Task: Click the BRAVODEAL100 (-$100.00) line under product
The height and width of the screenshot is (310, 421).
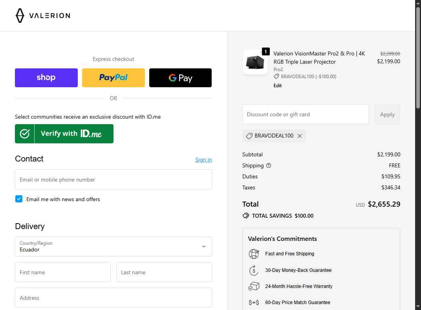Action: (305, 77)
